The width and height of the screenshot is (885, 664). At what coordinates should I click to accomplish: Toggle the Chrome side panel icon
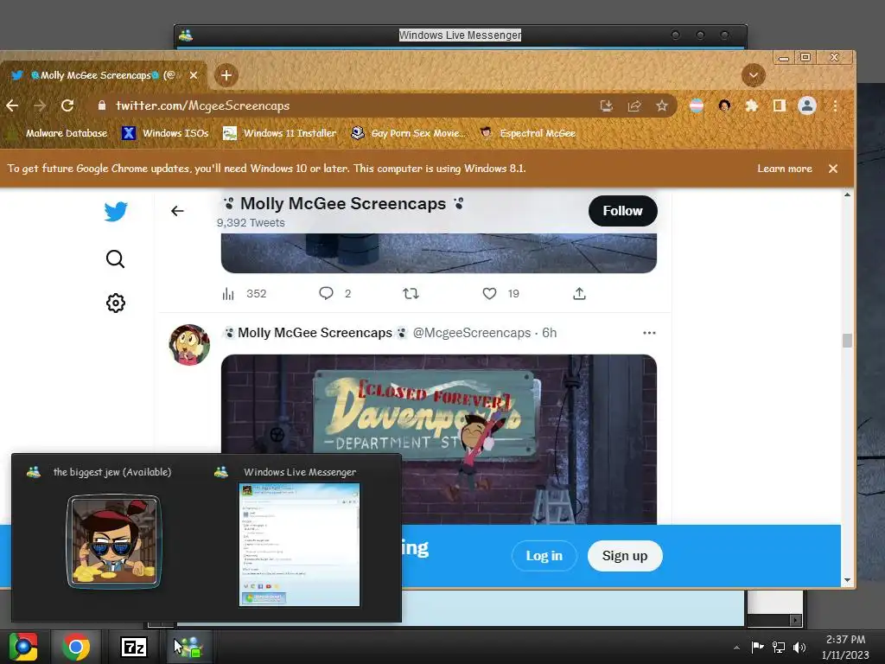(x=779, y=105)
